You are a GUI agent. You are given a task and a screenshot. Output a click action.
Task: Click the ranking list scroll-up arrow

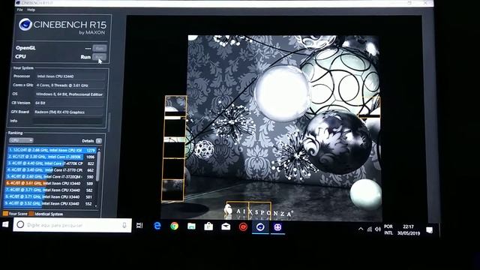(98, 149)
